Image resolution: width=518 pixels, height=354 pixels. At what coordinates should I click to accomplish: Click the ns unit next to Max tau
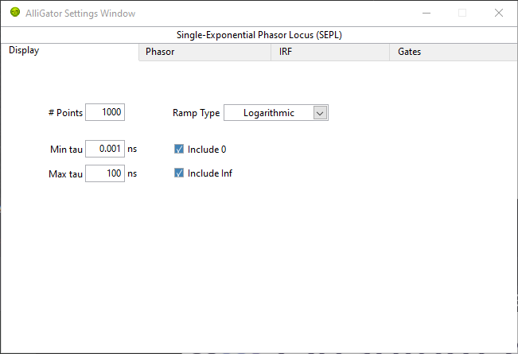click(132, 173)
